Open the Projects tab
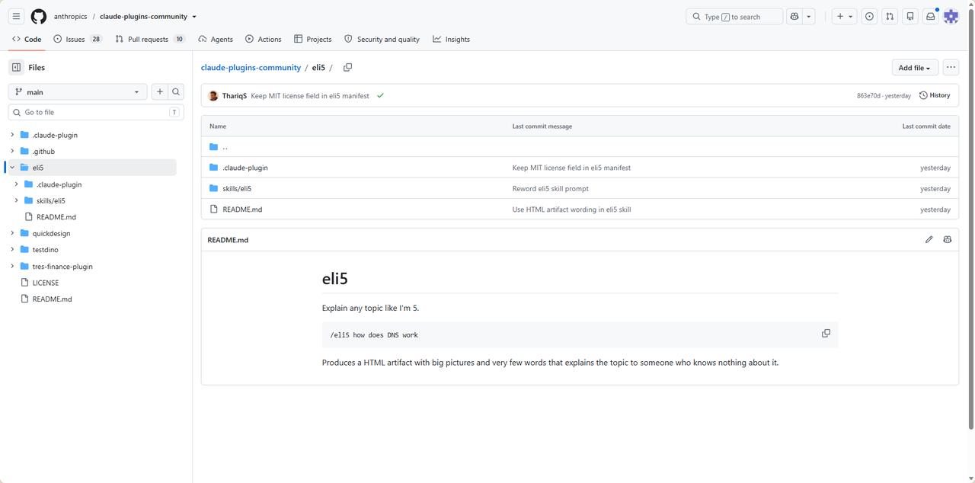 [x=312, y=39]
